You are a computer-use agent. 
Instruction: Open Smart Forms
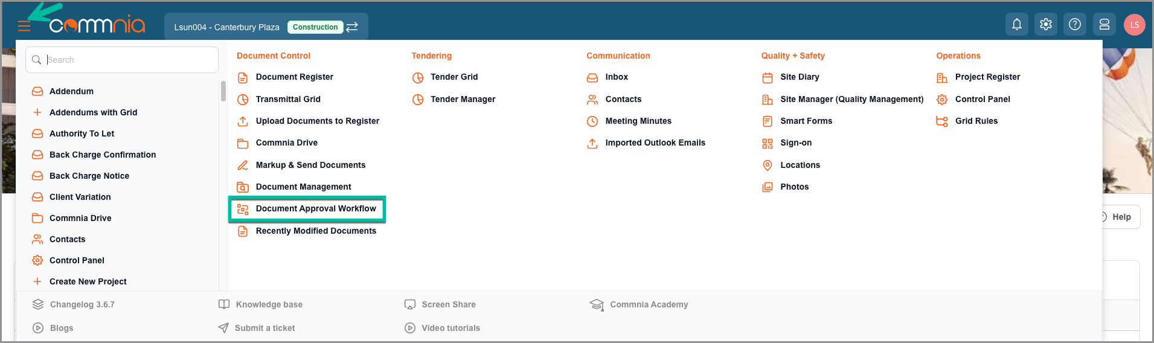[x=806, y=121]
